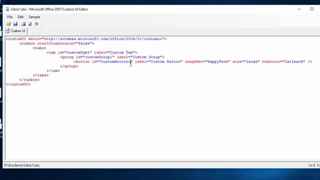This screenshot has height=180, width=320.
Task: Click the "customButton1" id value
Action: pyautogui.click(x=115, y=61)
